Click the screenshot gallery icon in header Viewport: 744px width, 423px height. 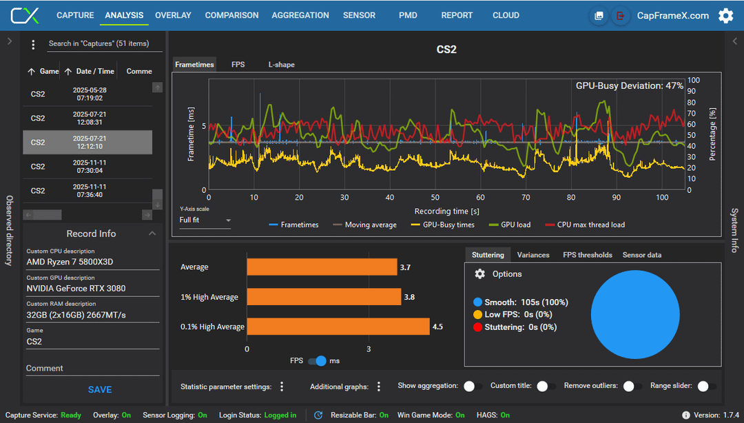pyautogui.click(x=599, y=16)
